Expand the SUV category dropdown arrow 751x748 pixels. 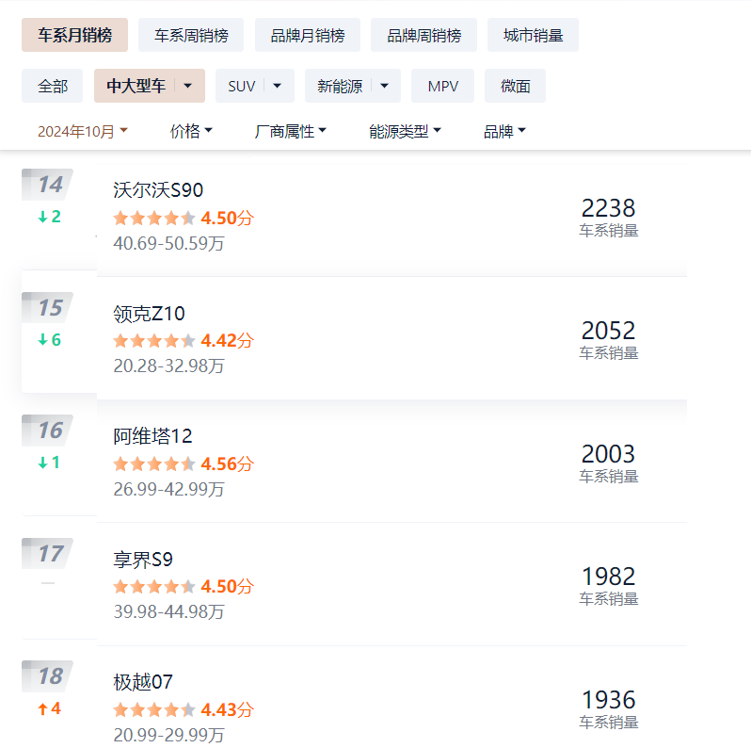tap(278, 86)
